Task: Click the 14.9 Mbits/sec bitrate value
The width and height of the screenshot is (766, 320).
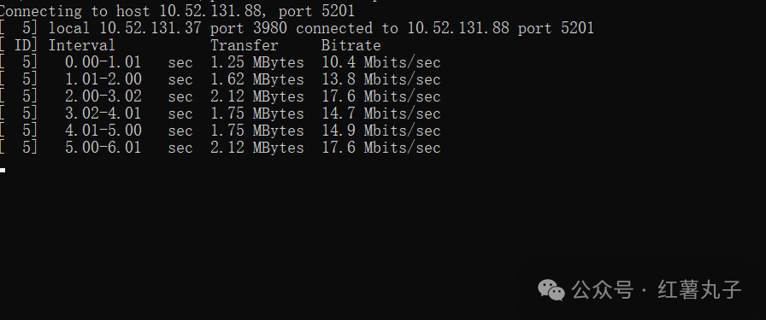Action: 381,131
